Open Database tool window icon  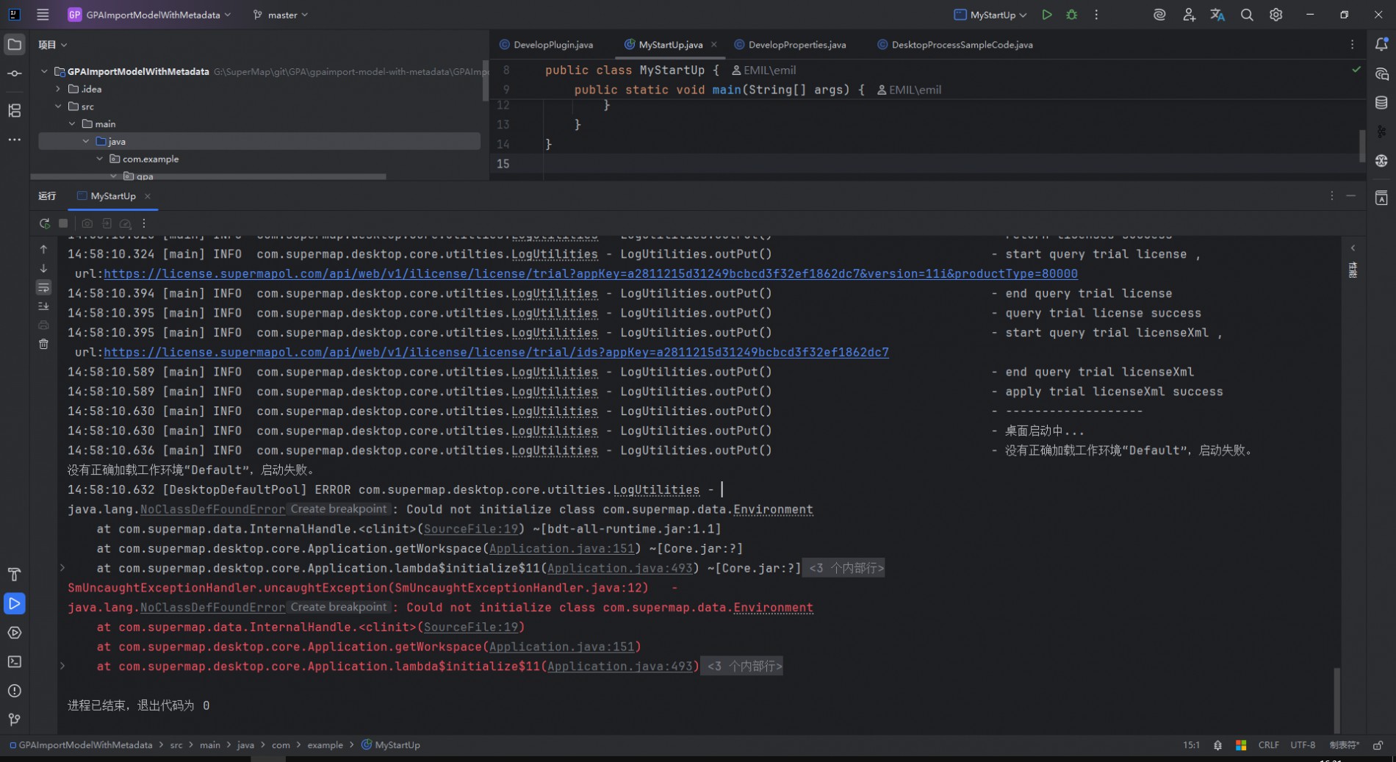click(1381, 103)
